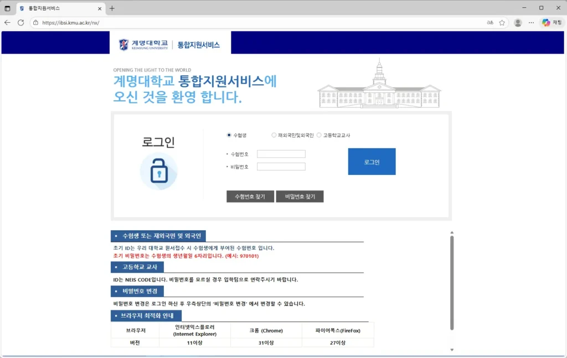567x358 pixels.
Task: Select the 재외국민및외국인 radio option
Action: point(274,135)
